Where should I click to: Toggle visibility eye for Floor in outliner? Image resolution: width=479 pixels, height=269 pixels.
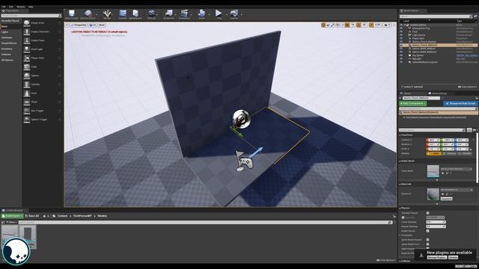coord(401,31)
